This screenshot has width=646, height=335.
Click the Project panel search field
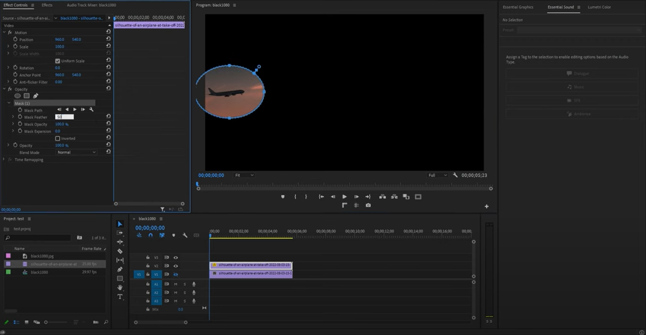[38, 238]
